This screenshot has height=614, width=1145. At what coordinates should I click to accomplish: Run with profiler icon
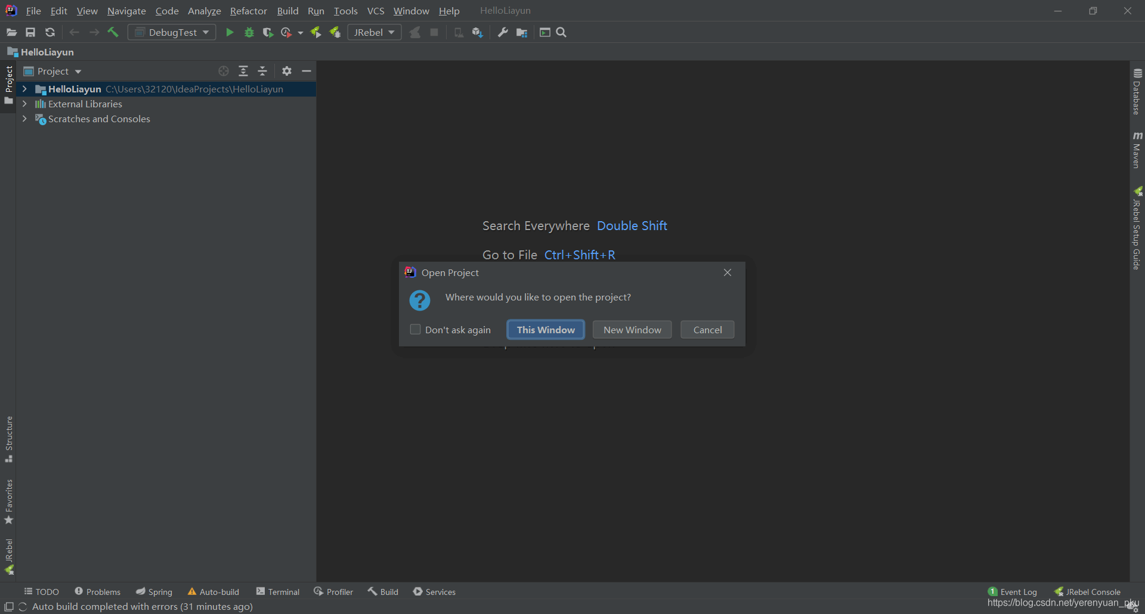(287, 32)
